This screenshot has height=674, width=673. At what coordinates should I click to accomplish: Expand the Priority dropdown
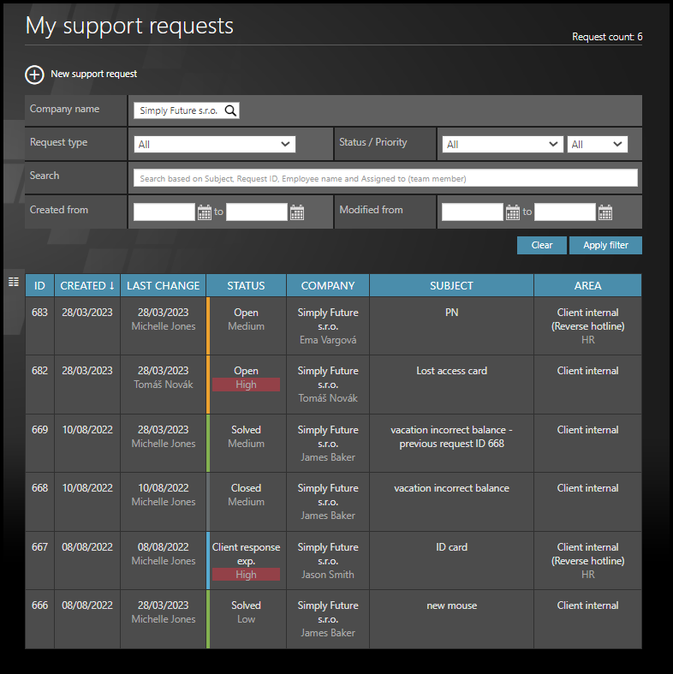tap(597, 145)
